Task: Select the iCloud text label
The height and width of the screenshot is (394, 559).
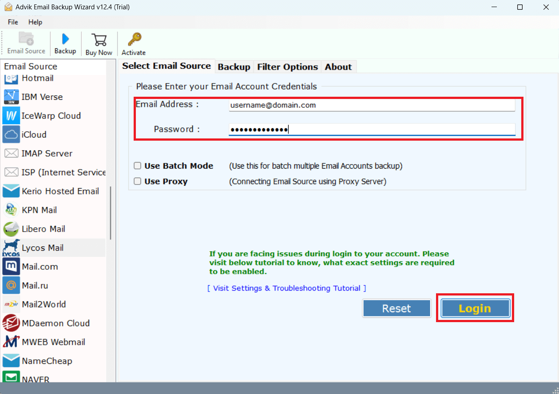Action: pyautogui.click(x=34, y=134)
